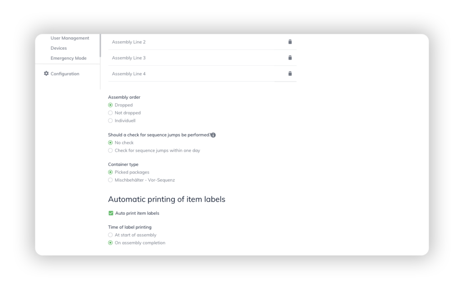The width and height of the screenshot is (464, 290).
Task: Open User Management in sidebar
Action: [x=70, y=38]
